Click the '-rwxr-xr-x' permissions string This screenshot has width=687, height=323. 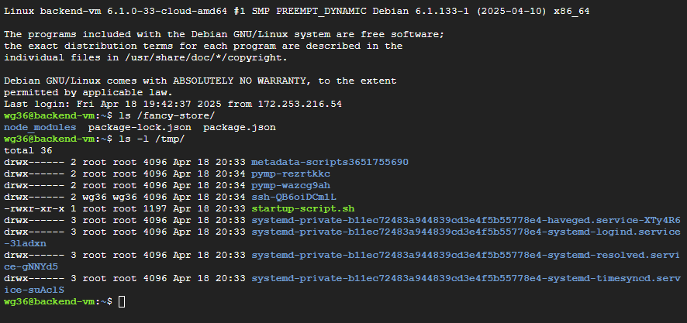(x=33, y=208)
